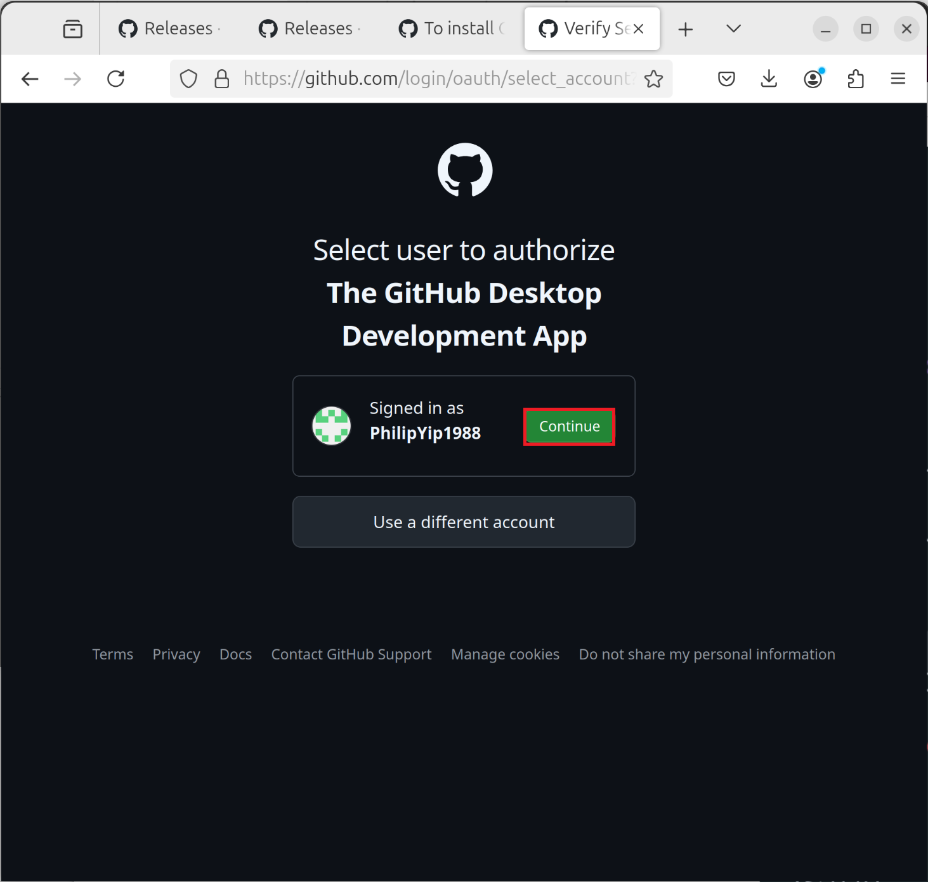Bookmark this page with star icon

(x=653, y=79)
